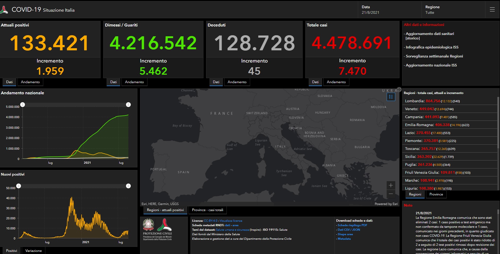Screen dimensions: 500x254
Task: Zoom out on the map
Action: coord(391,194)
